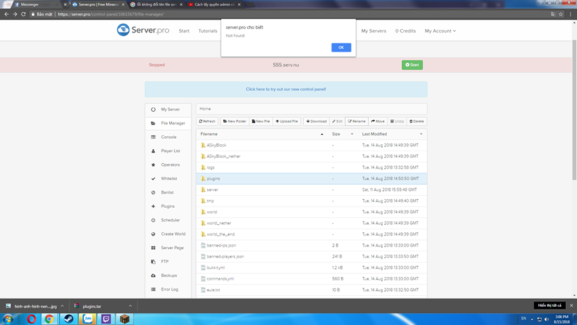Sort files by Filename column arrow
Image resolution: width=577 pixels, height=325 pixels.
(x=322, y=134)
